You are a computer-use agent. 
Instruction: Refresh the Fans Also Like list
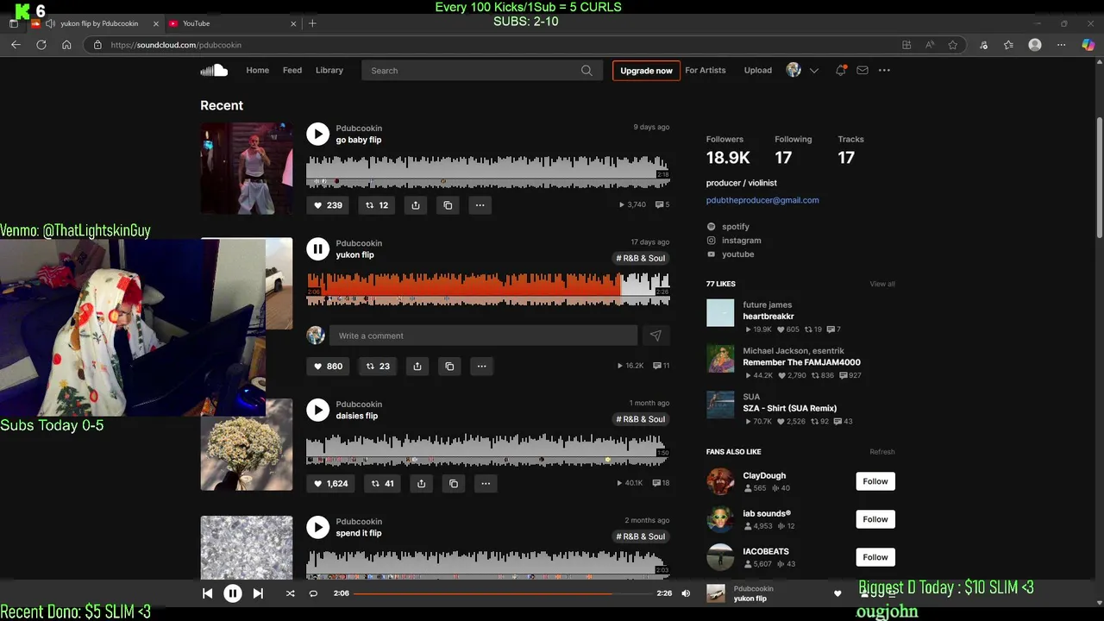tap(881, 452)
